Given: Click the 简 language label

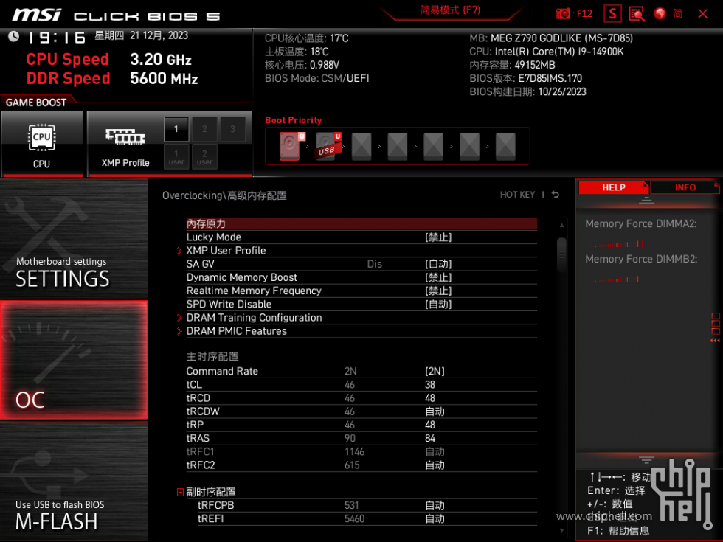Looking at the screenshot, I should coord(678,13).
